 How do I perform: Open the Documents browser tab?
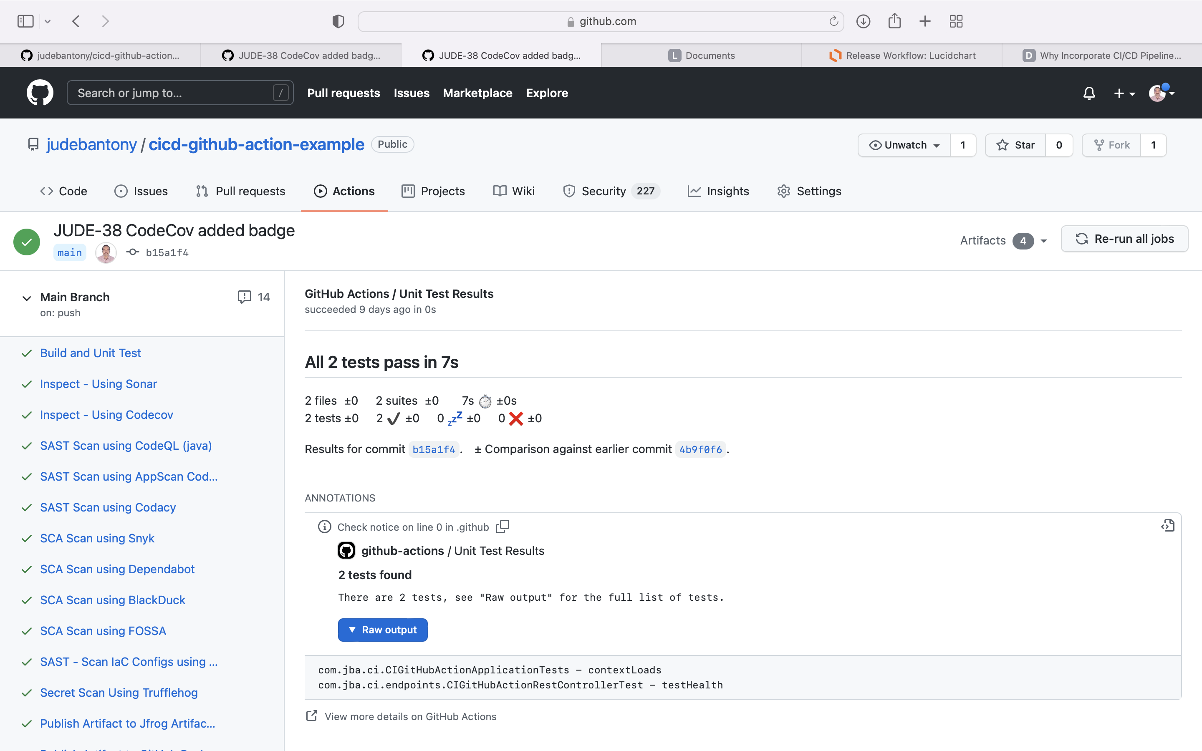coord(701,55)
